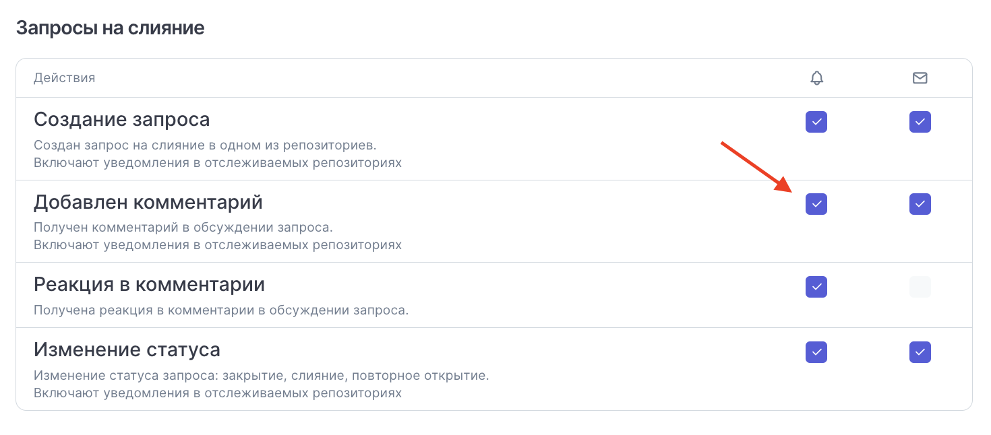Select the Добавлен комментарий row title
The image size is (991, 435).
[x=148, y=202]
